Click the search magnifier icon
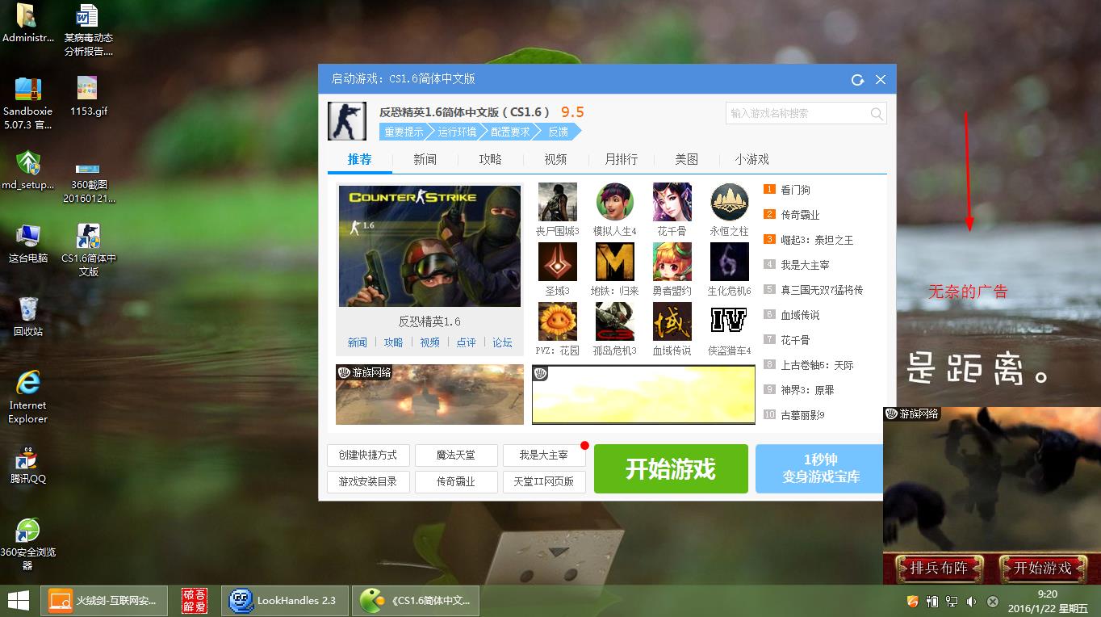 pos(877,114)
